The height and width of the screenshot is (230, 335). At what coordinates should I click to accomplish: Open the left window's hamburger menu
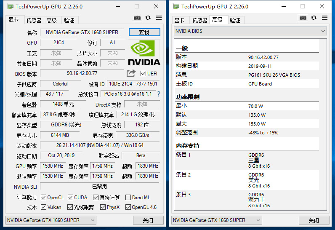point(159,18)
